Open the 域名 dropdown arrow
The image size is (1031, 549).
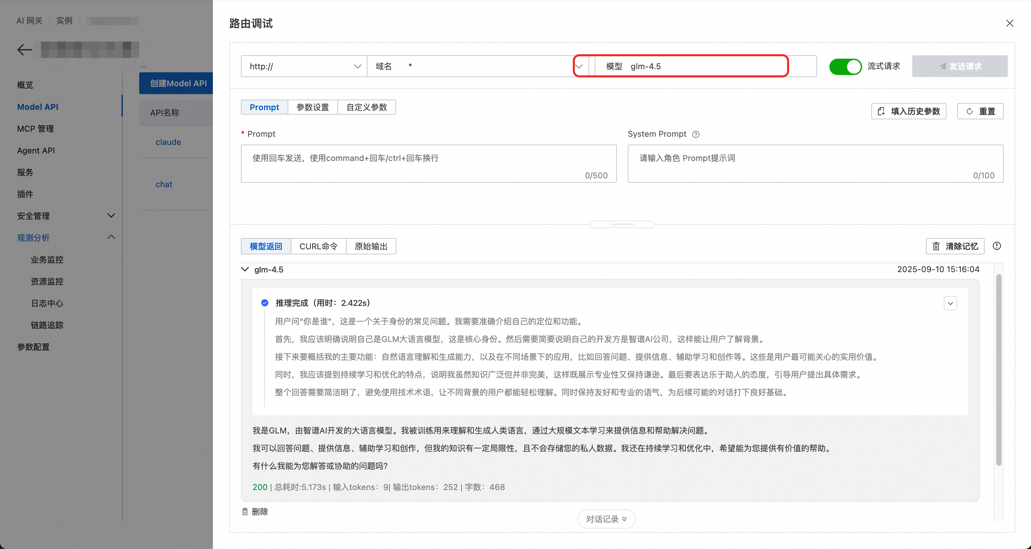click(x=579, y=66)
